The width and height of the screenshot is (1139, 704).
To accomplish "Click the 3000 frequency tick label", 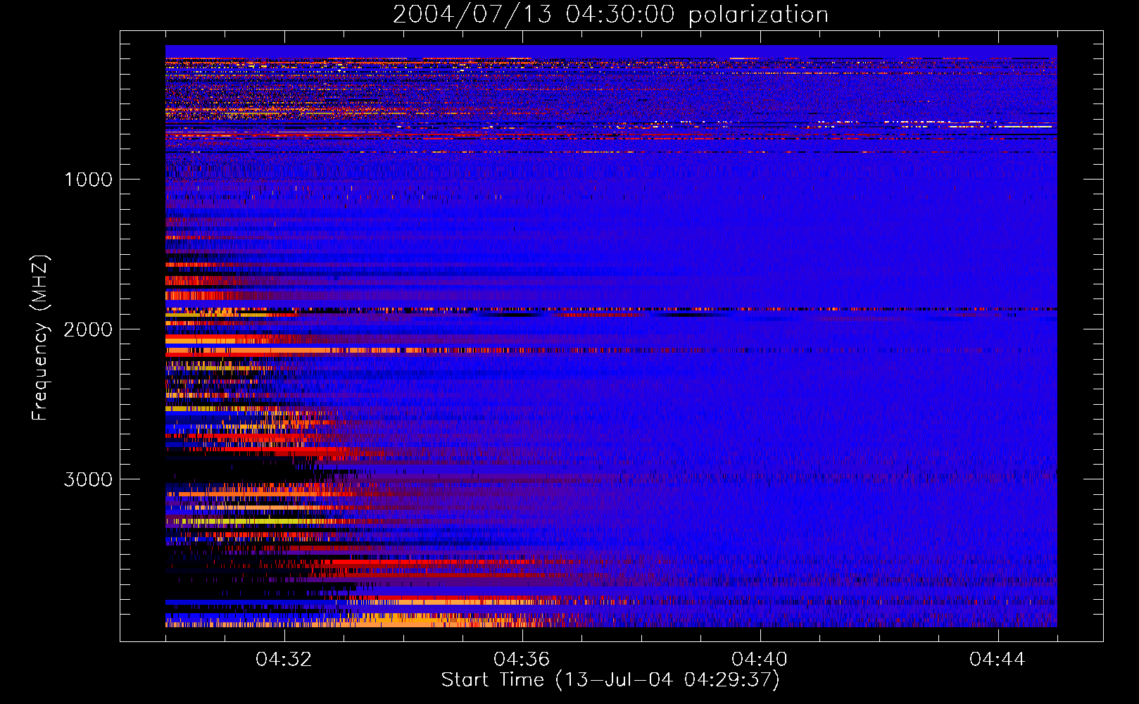I will coord(88,479).
